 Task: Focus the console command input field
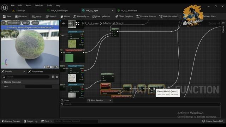click(x=76, y=121)
